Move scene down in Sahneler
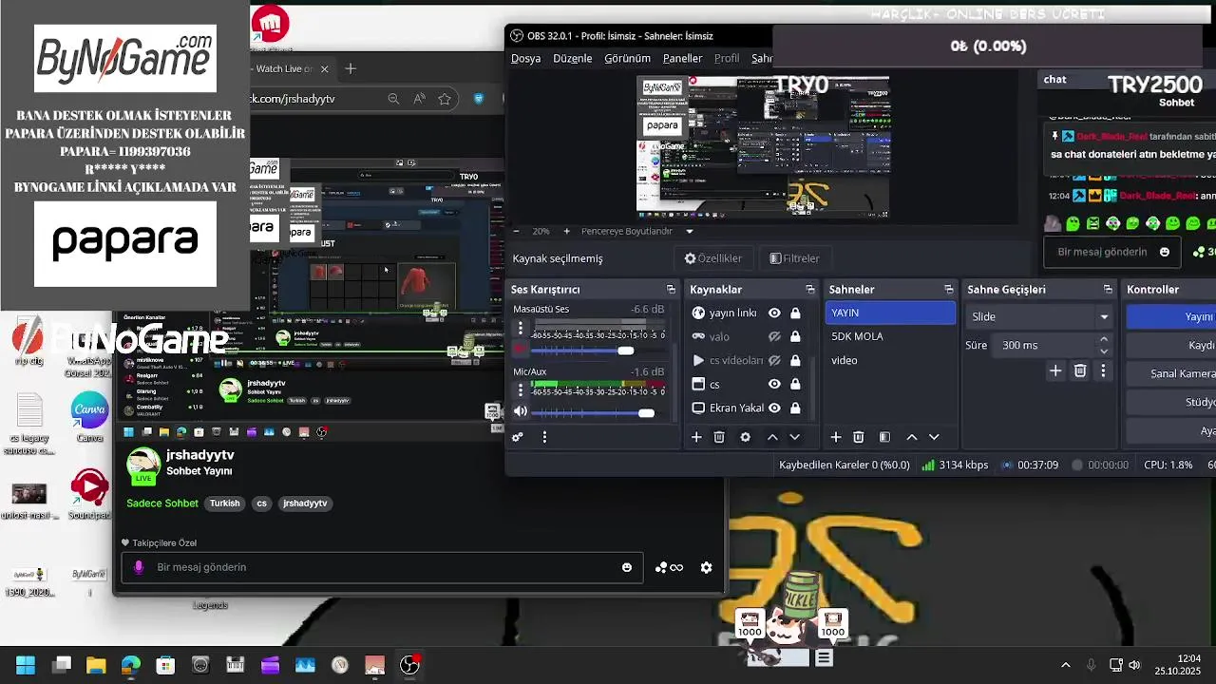Screen dimensions: 1216x684 (935, 437)
